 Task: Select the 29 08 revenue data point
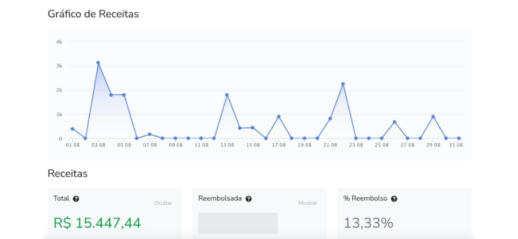pyautogui.click(x=433, y=117)
